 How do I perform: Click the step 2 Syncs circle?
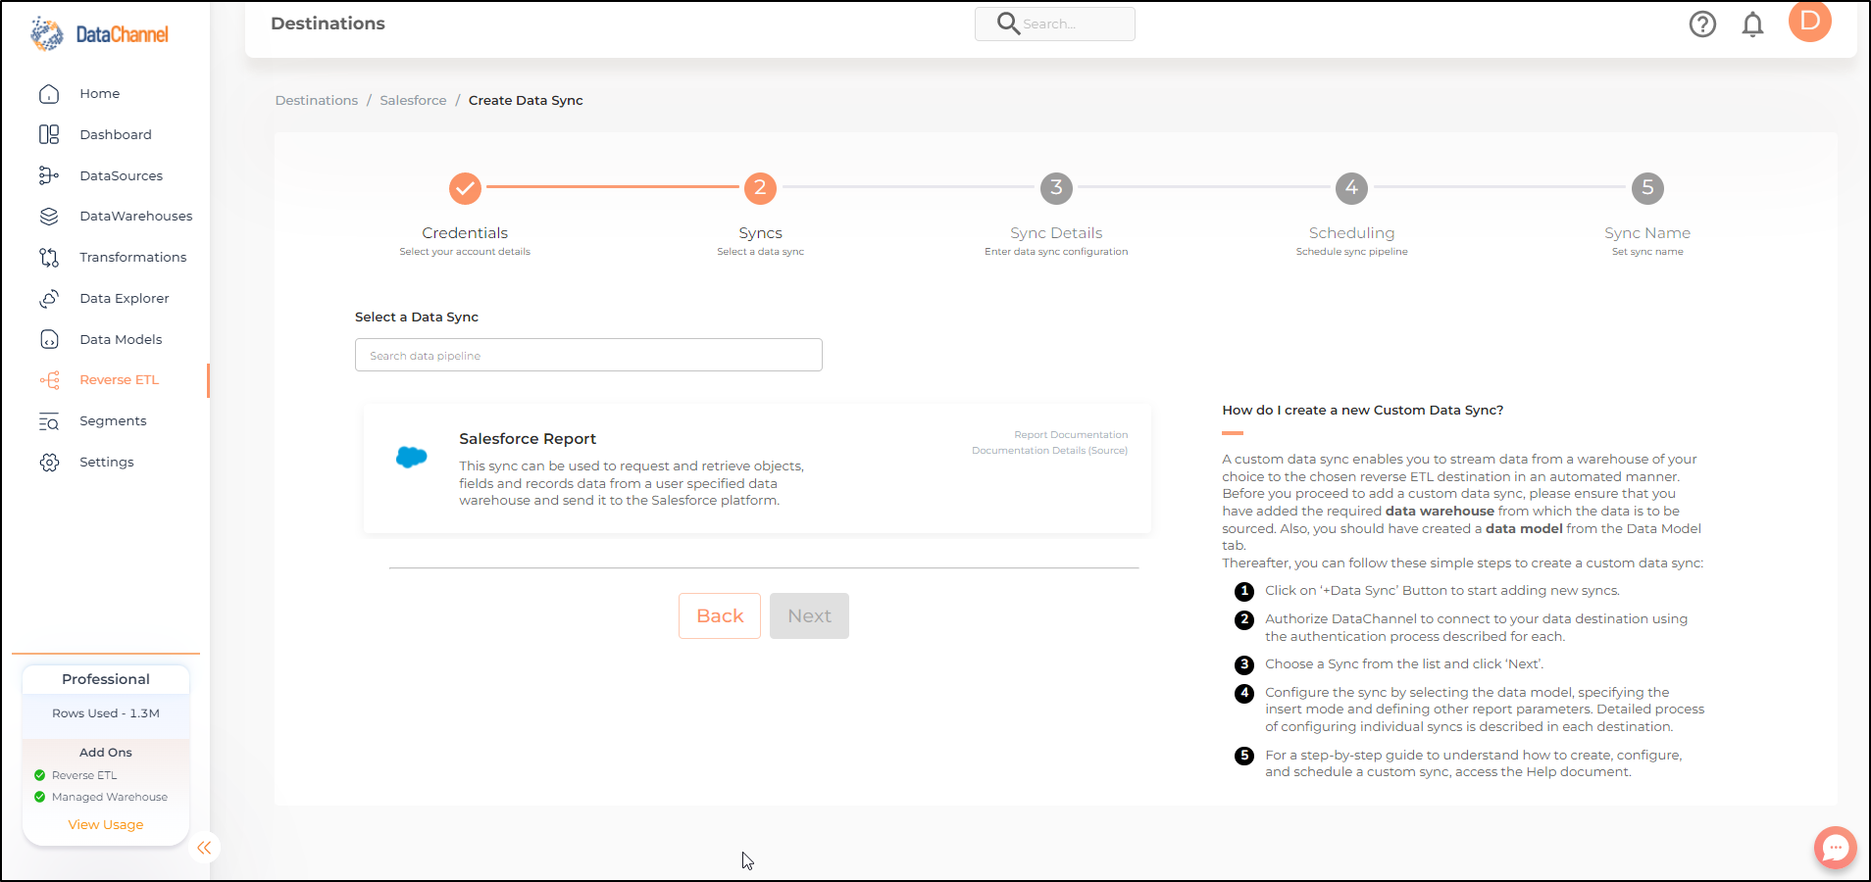click(760, 188)
